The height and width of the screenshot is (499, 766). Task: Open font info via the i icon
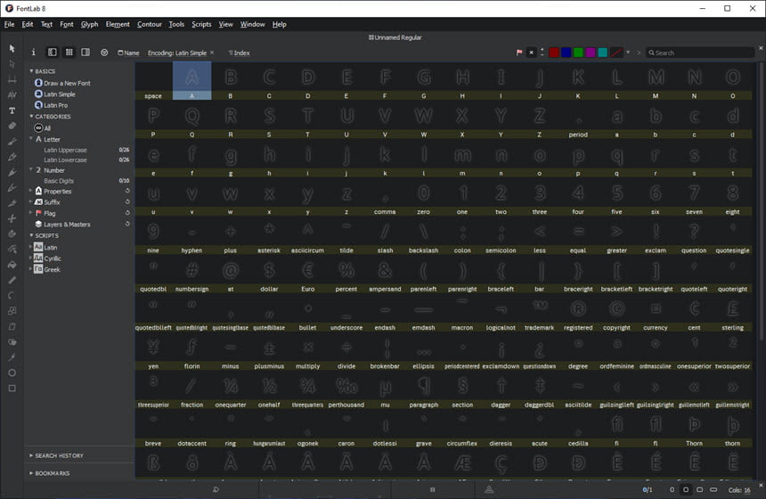[33, 53]
